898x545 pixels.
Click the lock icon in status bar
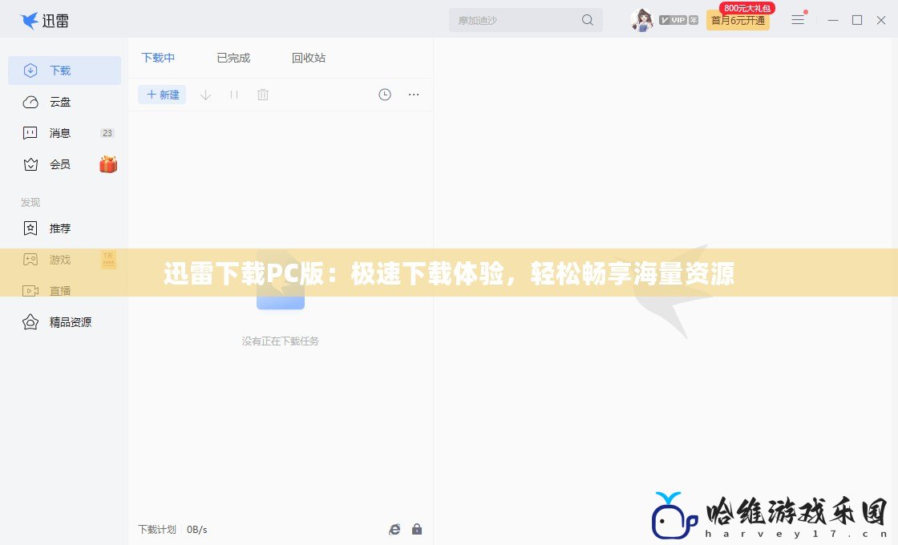417,529
